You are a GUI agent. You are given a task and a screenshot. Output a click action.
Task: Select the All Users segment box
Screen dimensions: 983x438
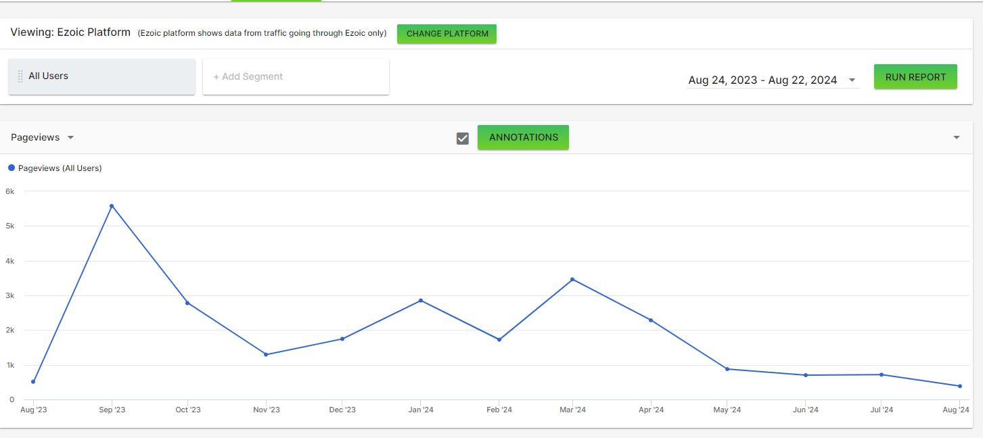click(101, 76)
